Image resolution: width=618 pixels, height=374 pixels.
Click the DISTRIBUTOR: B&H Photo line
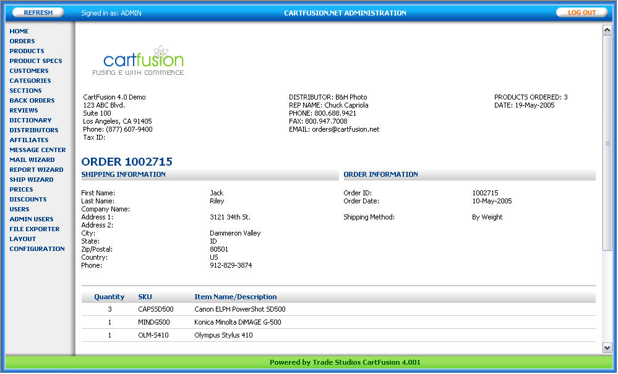coord(328,97)
